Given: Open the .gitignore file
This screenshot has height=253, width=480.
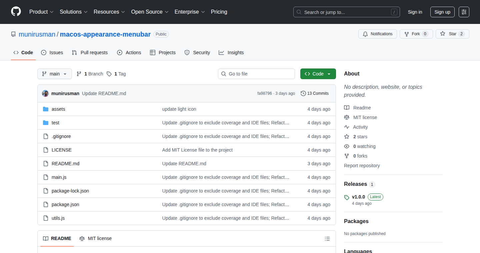Looking at the screenshot, I should click(61, 136).
